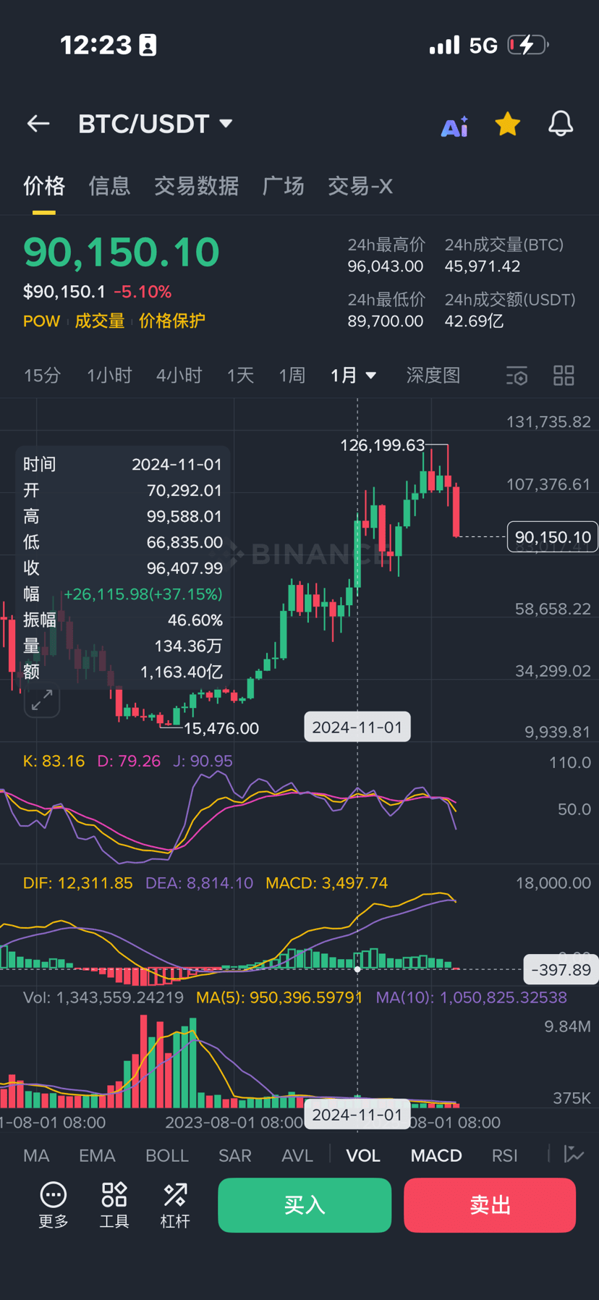Select the 1小时 interval
Screen dimensions: 599x1300
109,375
